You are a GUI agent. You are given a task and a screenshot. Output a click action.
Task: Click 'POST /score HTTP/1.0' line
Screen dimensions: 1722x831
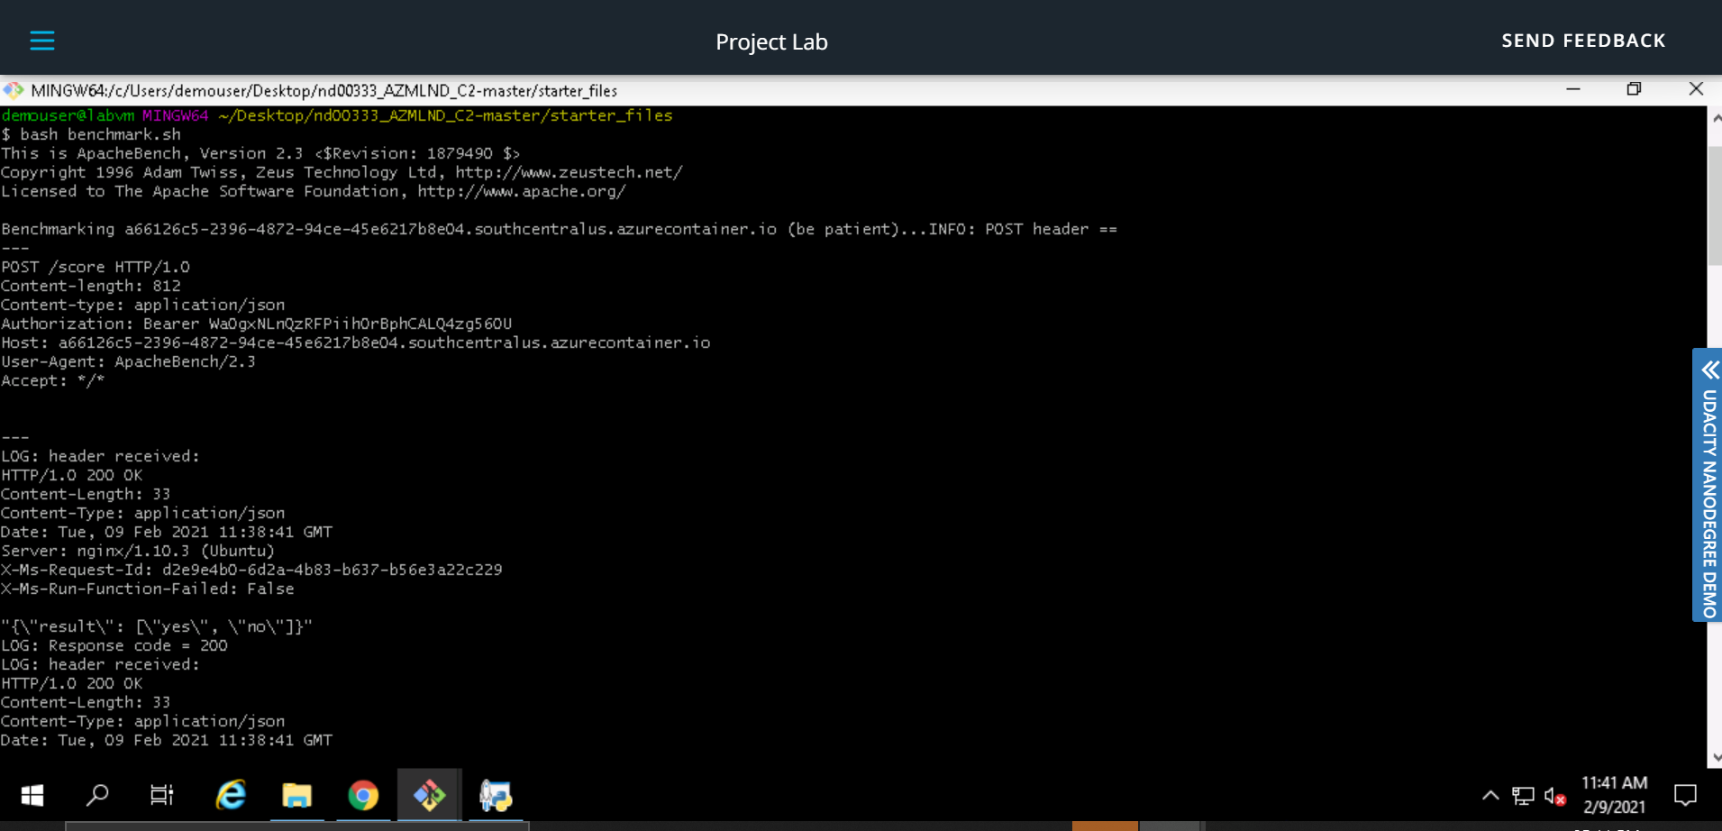96,267
